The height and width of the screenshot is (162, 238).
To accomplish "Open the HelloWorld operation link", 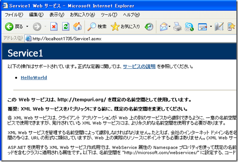I will click(34, 78).
